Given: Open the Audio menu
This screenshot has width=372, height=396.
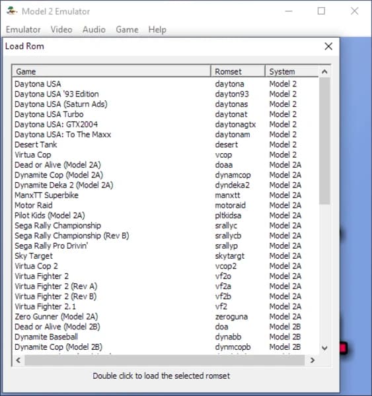Looking at the screenshot, I should [94, 30].
